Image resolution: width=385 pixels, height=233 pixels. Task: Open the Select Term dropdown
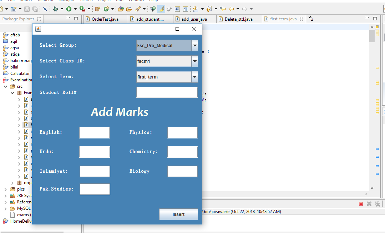click(194, 77)
